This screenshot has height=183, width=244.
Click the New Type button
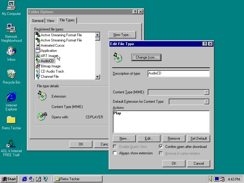[122, 35]
